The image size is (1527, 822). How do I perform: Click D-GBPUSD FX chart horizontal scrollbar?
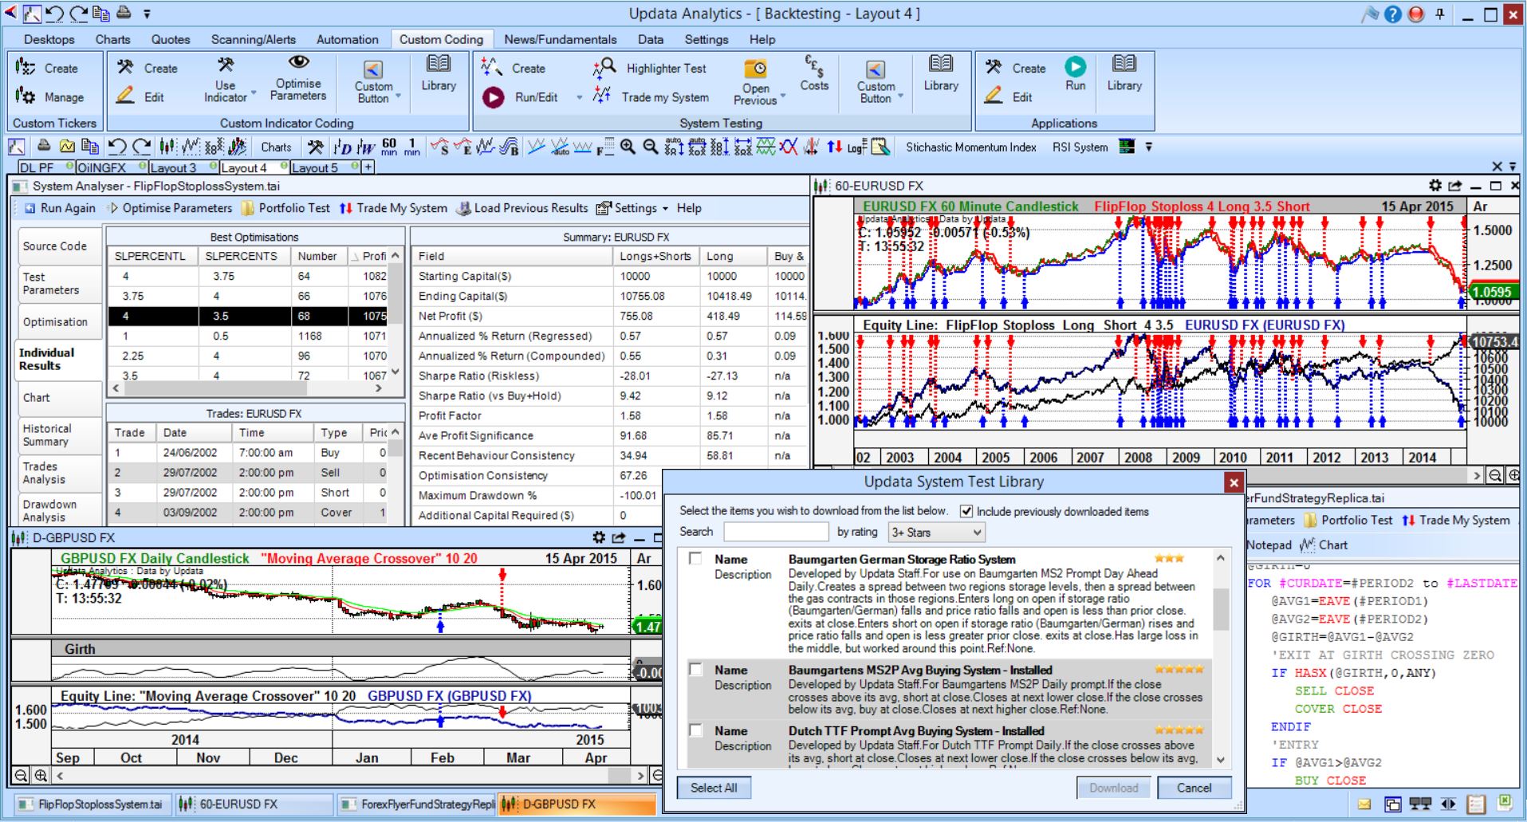[349, 775]
